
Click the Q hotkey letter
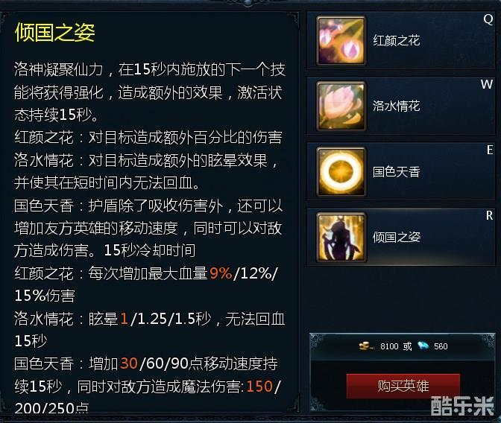point(488,19)
